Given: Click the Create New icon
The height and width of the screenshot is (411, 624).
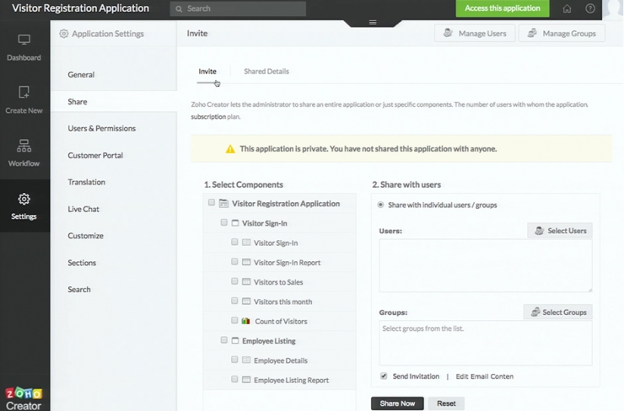Looking at the screenshot, I should 24,92.
